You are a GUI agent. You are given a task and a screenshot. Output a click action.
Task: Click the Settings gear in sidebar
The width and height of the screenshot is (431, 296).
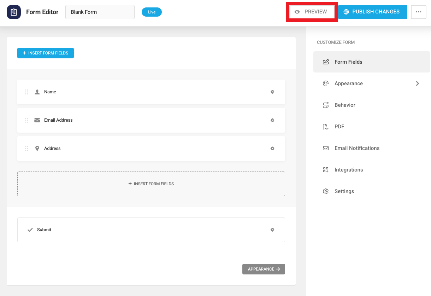click(325, 191)
